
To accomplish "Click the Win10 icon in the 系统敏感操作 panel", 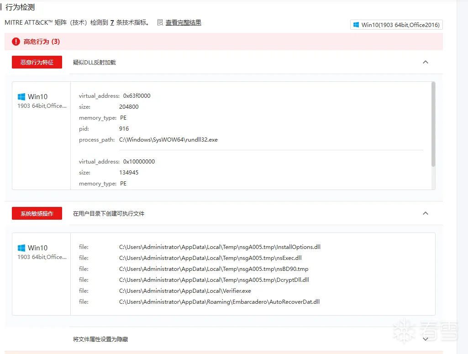I will tap(21, 248).
